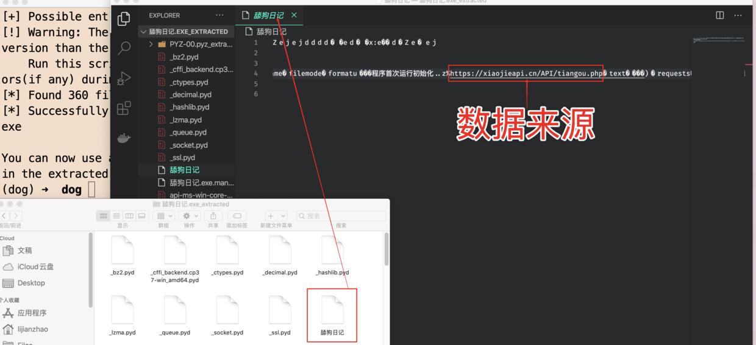Go back in the Finder window
The width and height of the screenshot is (756, 345).
tap(5, 216)
